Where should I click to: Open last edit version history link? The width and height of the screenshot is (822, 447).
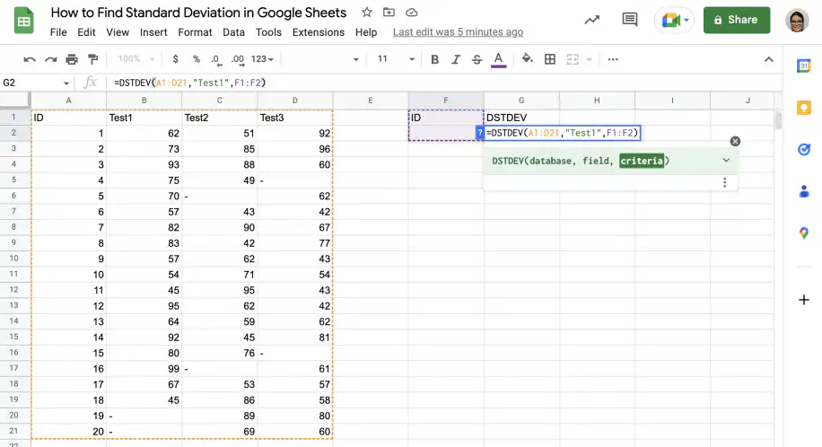[458, 32]
